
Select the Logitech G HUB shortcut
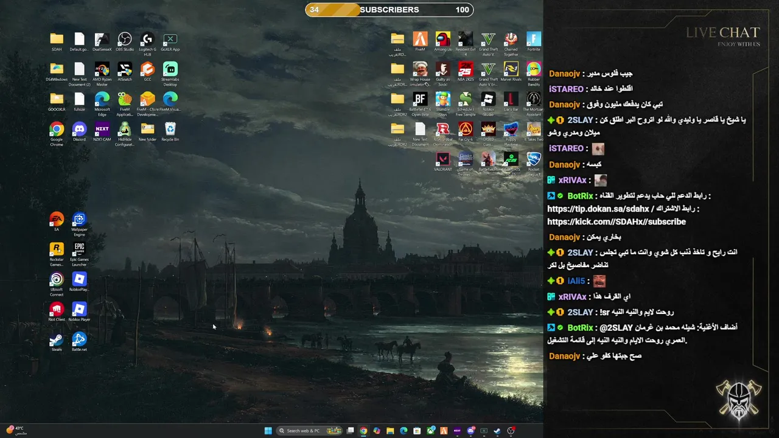tap(147, 44)
